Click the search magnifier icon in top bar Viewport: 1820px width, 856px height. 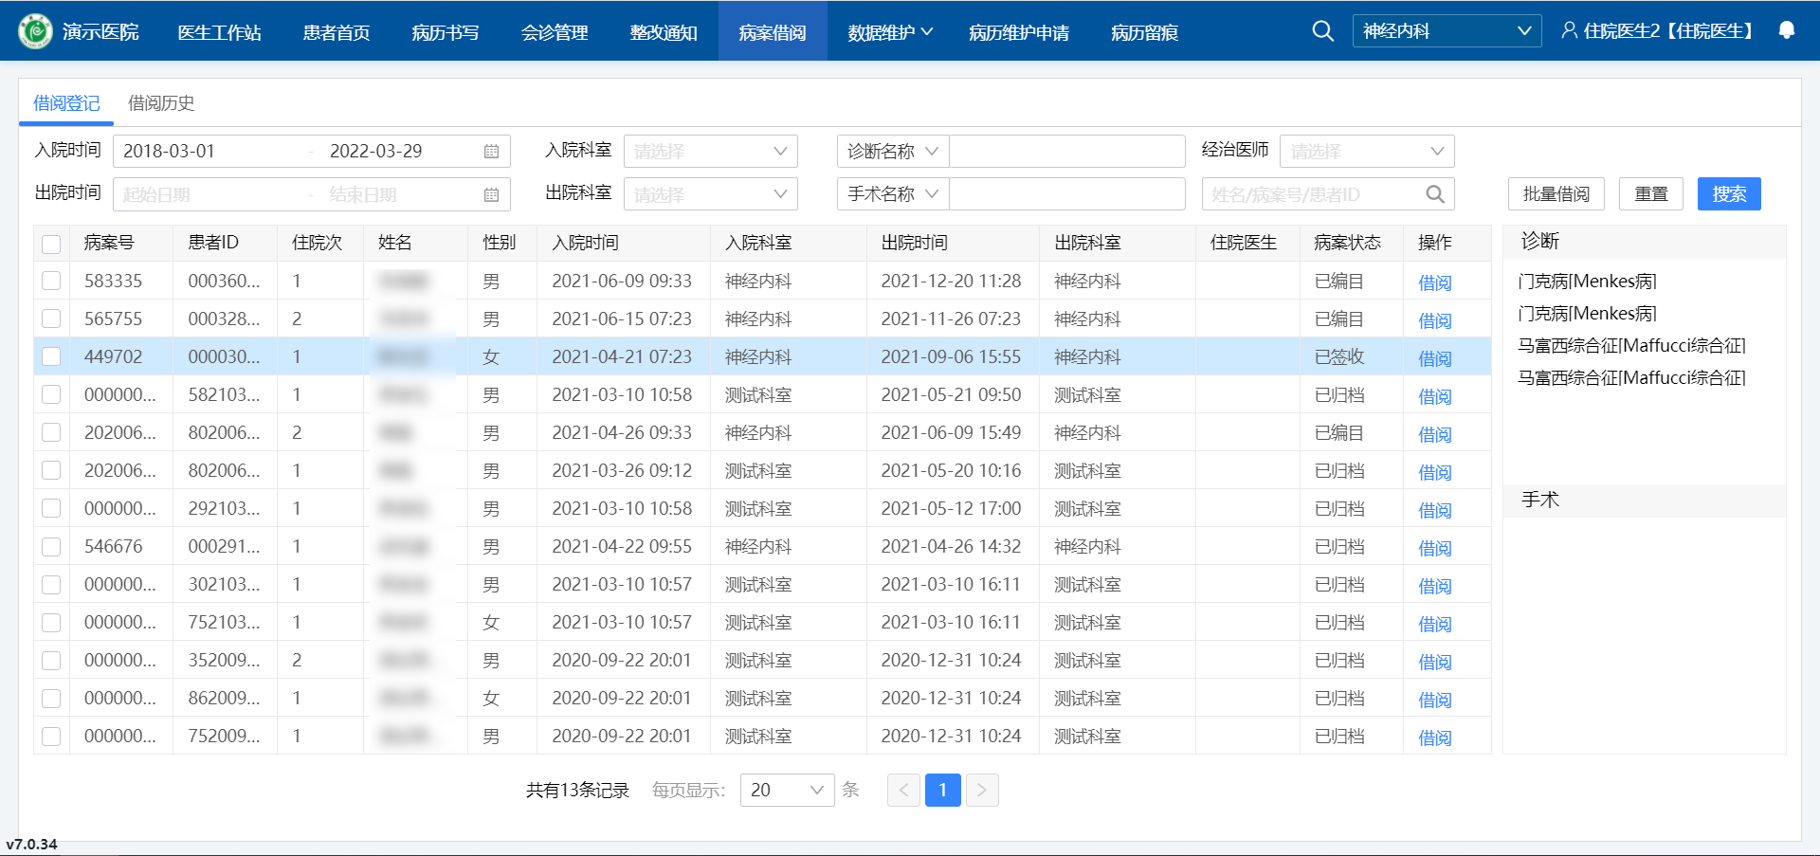(1321, 31)
